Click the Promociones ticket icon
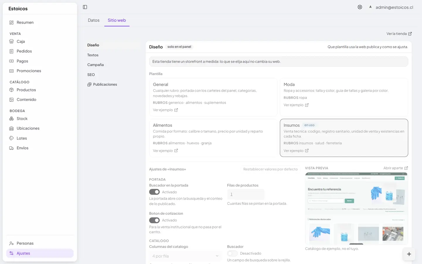Screen dimensions: 422x264 (11, 71)
